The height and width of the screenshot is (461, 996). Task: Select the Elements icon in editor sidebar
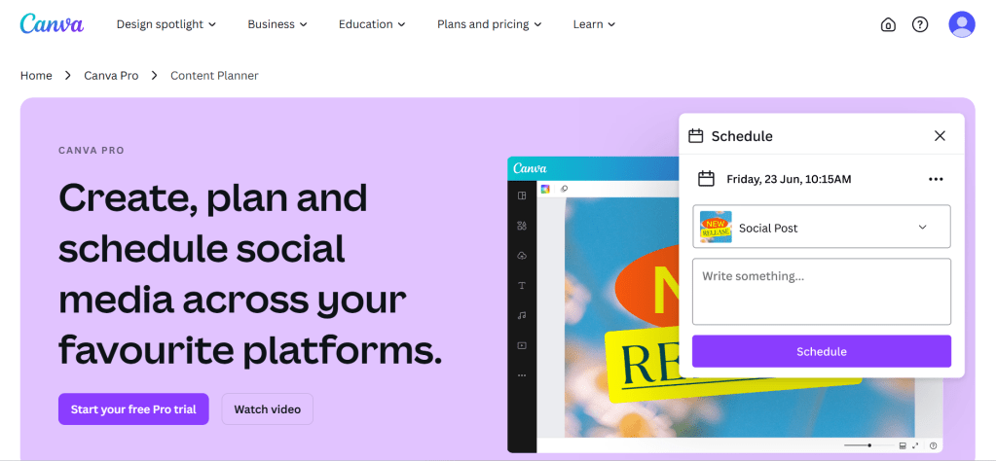pyautogui.click(x=522, y=226)
